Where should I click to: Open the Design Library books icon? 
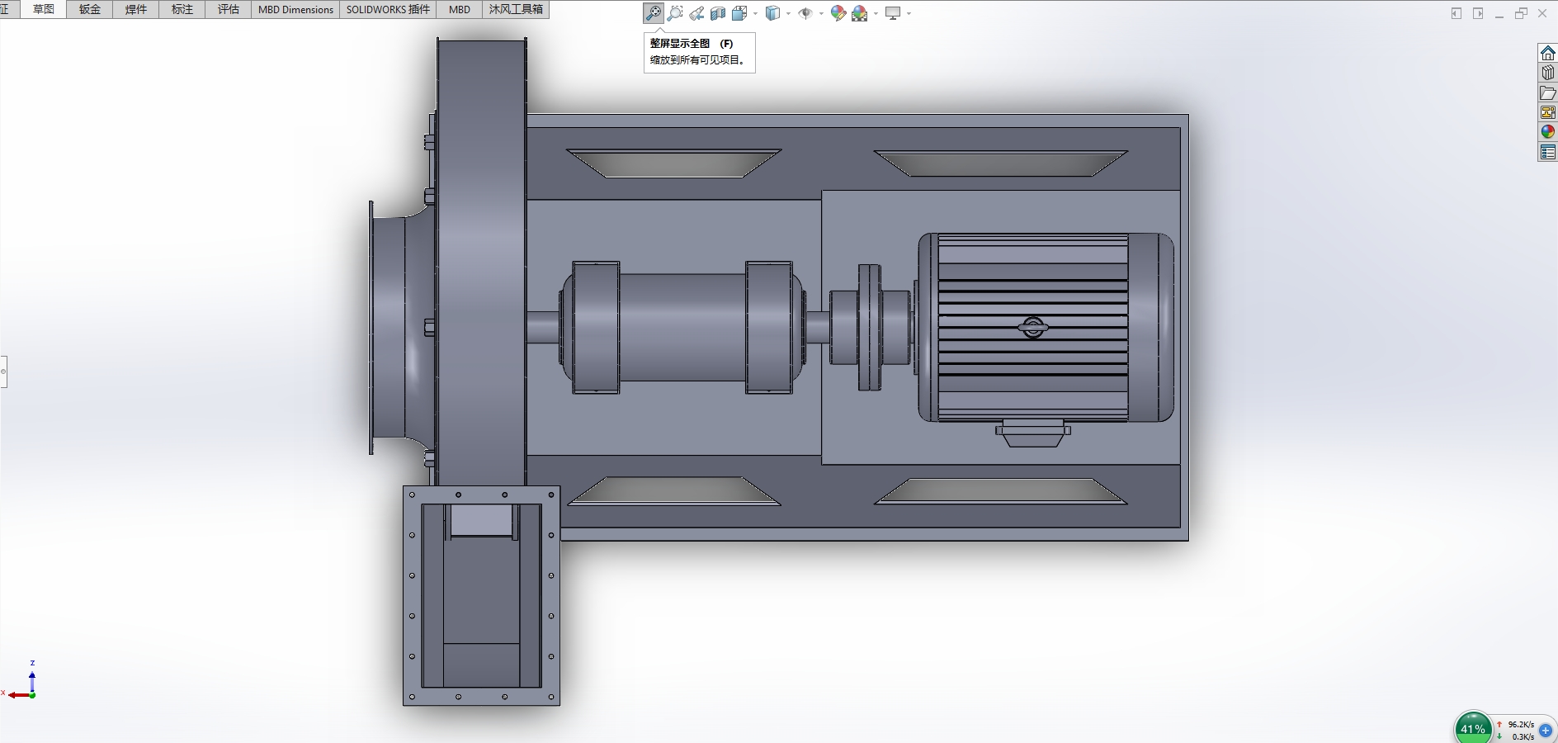click(1547, 73)
